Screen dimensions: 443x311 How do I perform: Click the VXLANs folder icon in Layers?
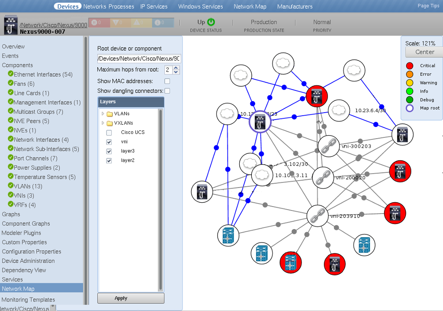(x=109, y=123)
